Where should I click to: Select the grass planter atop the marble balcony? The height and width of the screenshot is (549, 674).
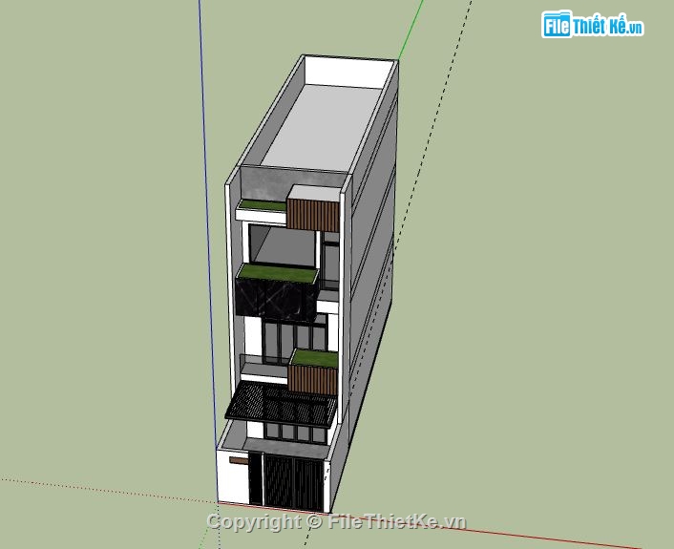pos(278,273)
